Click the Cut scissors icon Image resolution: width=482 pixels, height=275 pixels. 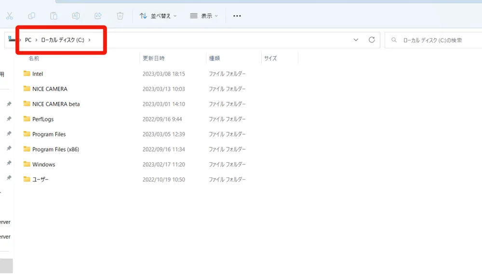tap(10, 16)
